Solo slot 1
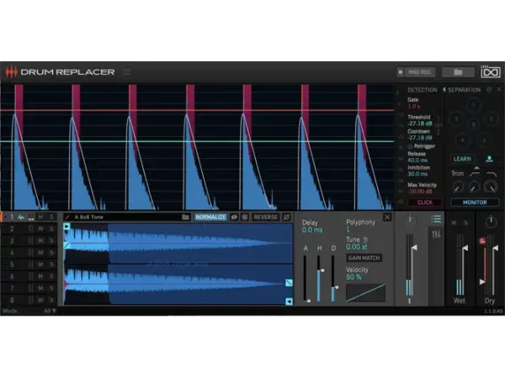Image resolution: width=505 pixels, height=378 pixels. (x=51, y=218)
